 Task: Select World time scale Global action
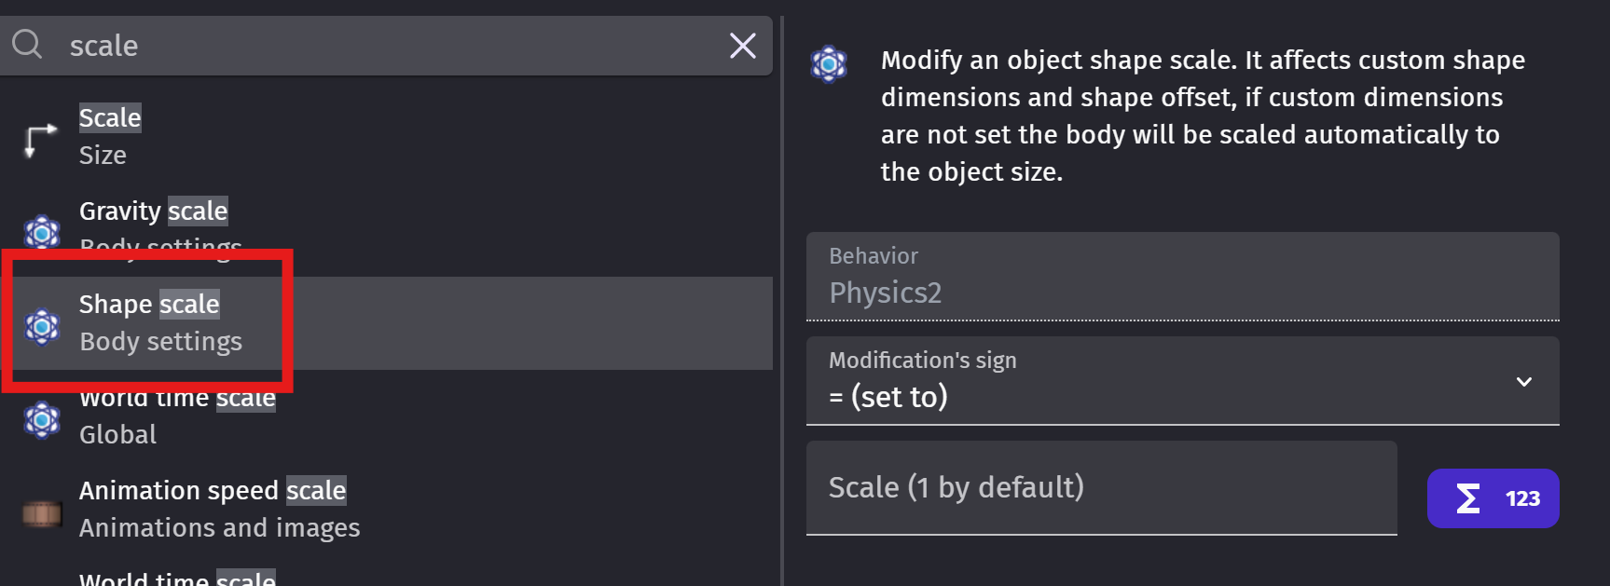pos(177,417)
